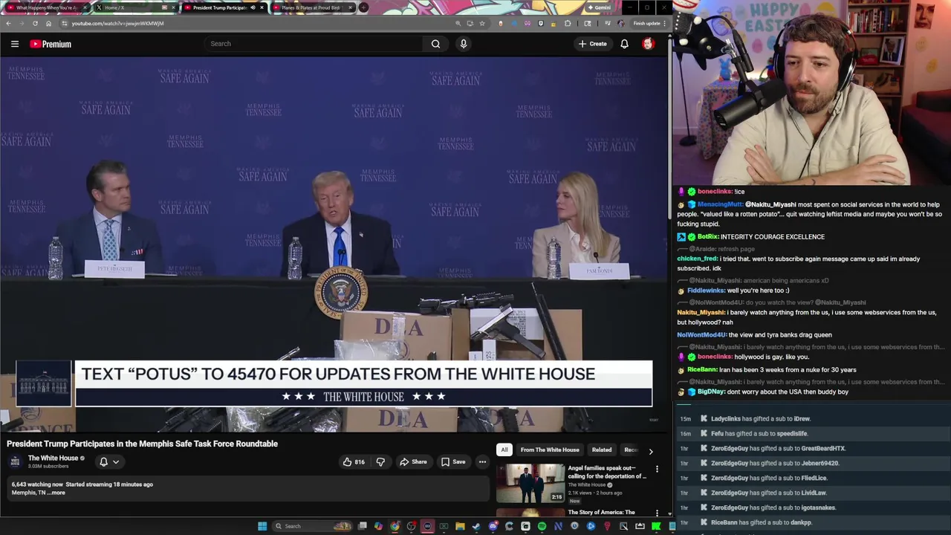Open Chrome from the taskbar

(x=395, y=526)
